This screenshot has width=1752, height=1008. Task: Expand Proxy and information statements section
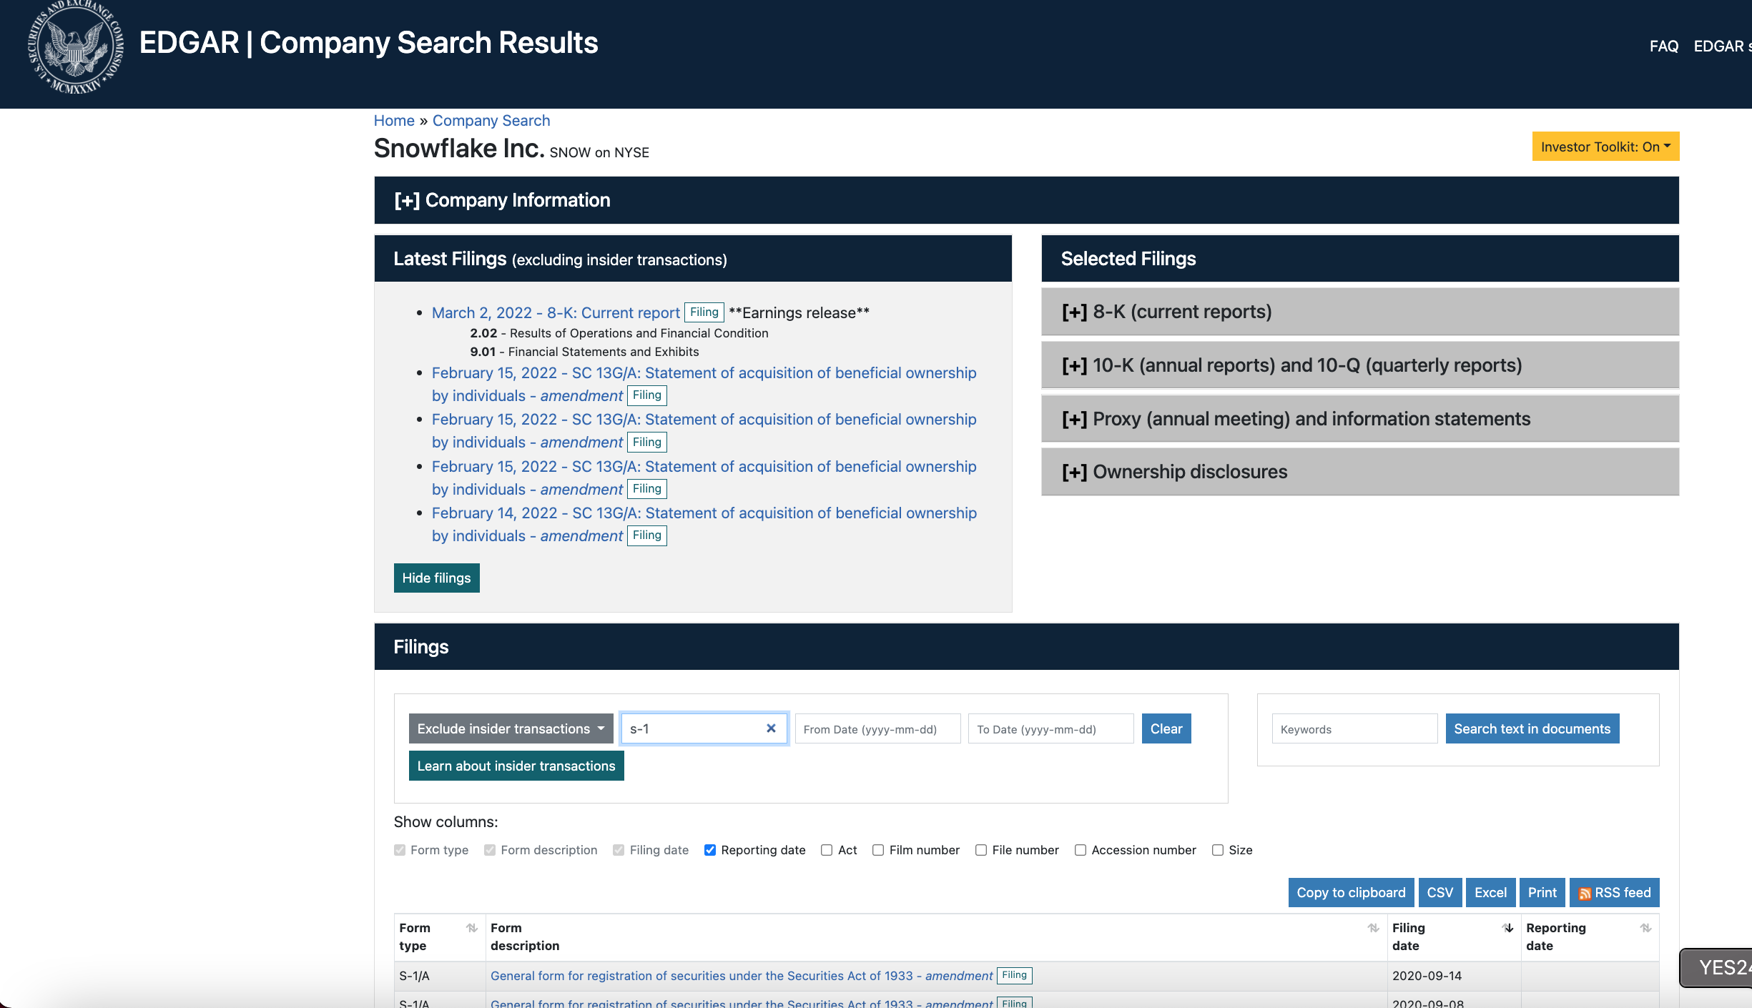1360,419
